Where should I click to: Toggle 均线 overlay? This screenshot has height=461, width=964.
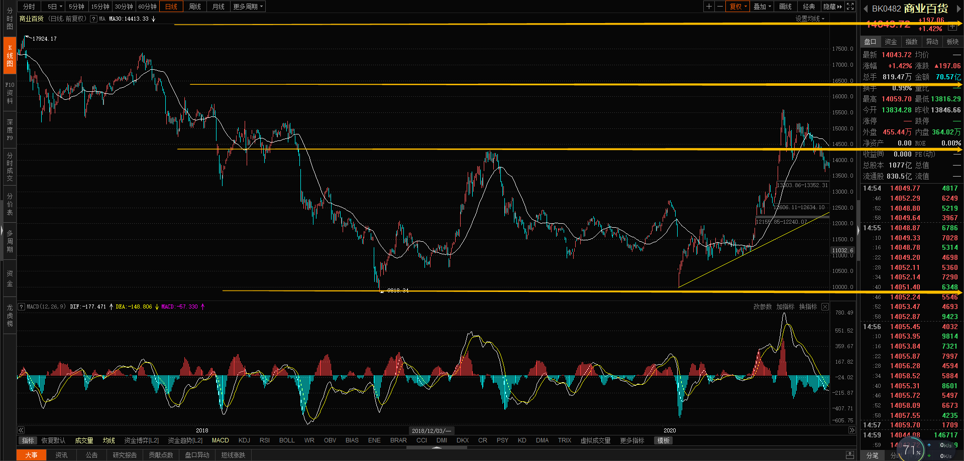(109, 440)
